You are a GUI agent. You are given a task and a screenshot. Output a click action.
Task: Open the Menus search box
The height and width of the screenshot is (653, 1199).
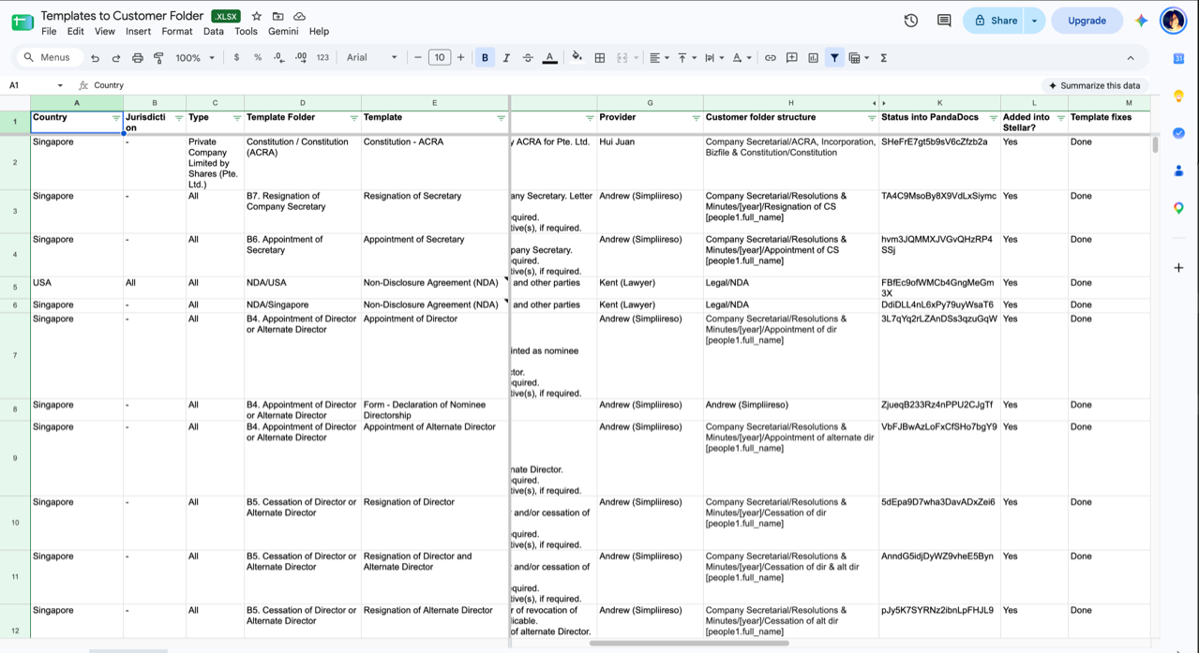(x=50, y=58)
